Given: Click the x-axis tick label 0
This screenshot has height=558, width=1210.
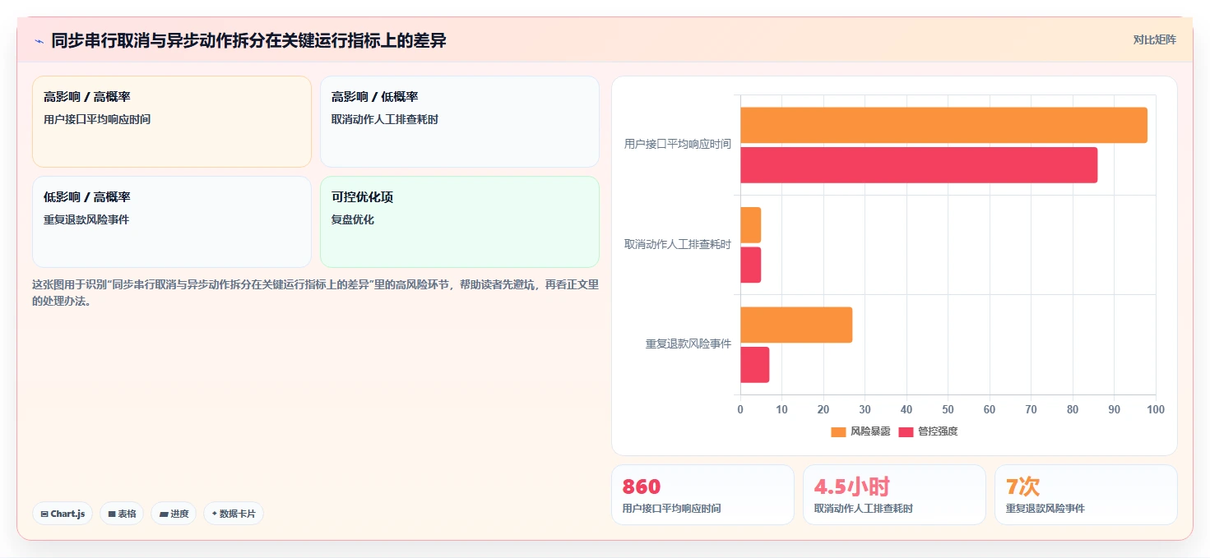Looking at the screenshot, I should click(740, 409).
